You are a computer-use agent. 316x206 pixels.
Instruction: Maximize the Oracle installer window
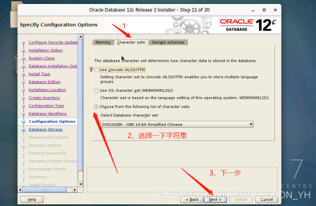click(264, 10)
